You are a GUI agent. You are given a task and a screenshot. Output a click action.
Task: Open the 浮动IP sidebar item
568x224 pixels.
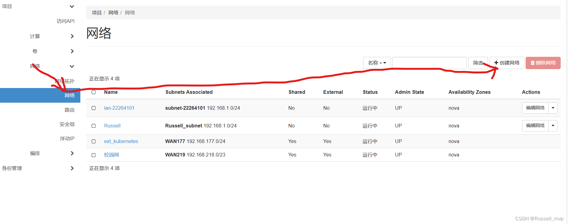pyautogui.click(x=67, y=138)
